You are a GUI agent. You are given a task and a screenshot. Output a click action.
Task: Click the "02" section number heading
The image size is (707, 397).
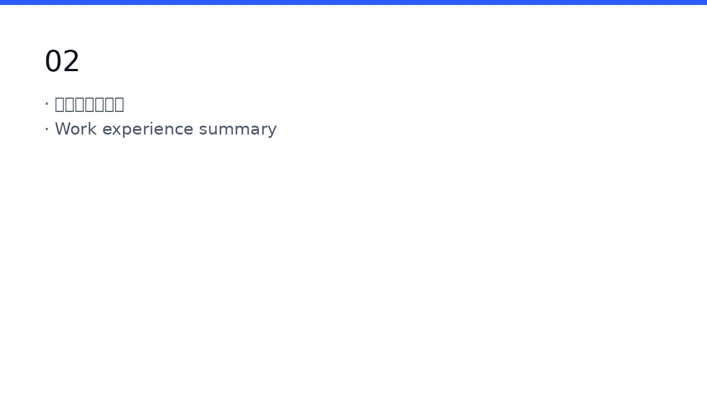coord(62,62)
